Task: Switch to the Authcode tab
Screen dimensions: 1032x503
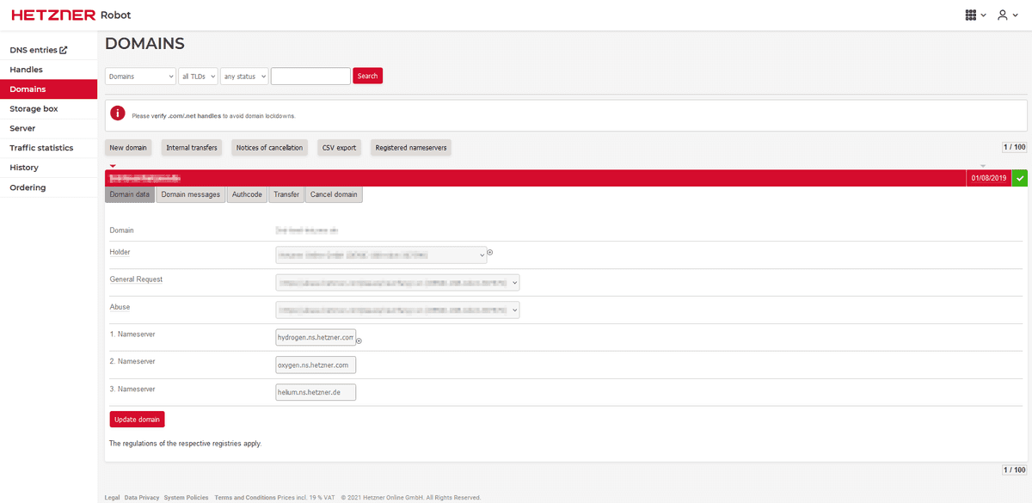Action: pos(247,194)
